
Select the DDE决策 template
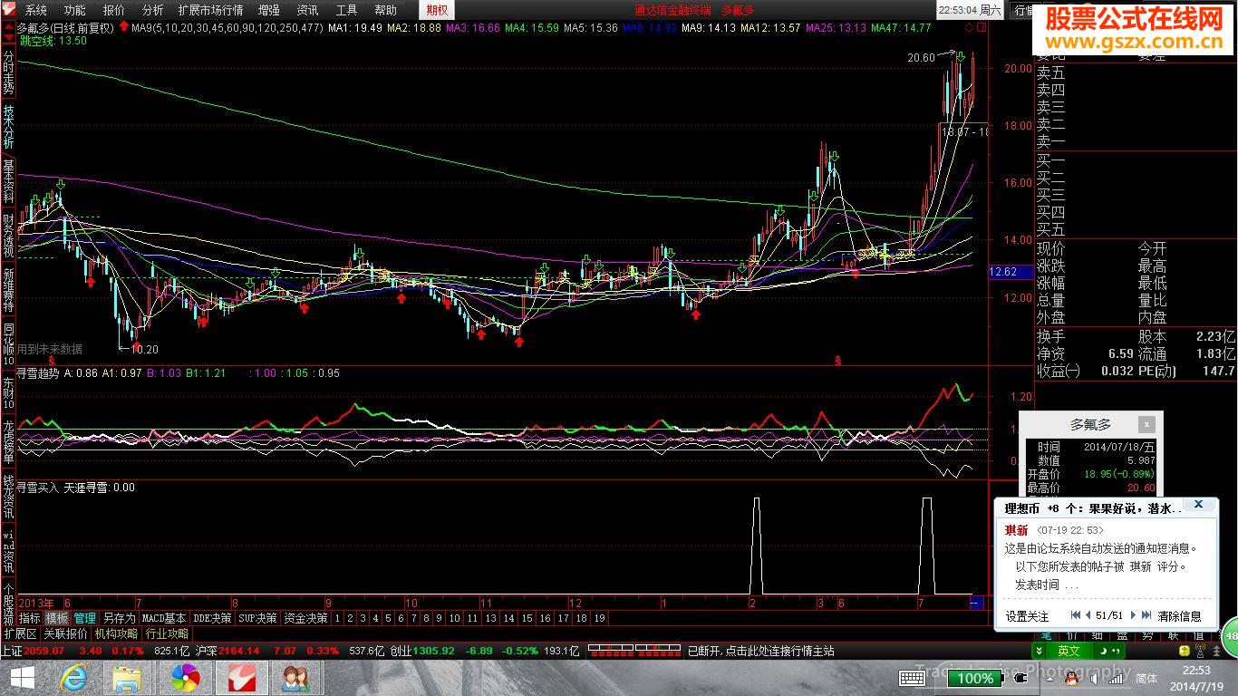pos(213,618)
